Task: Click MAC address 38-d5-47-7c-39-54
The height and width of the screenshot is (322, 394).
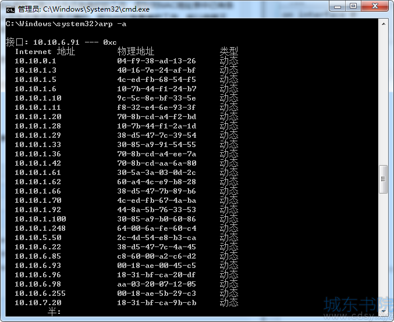Action: coord(157,135)
